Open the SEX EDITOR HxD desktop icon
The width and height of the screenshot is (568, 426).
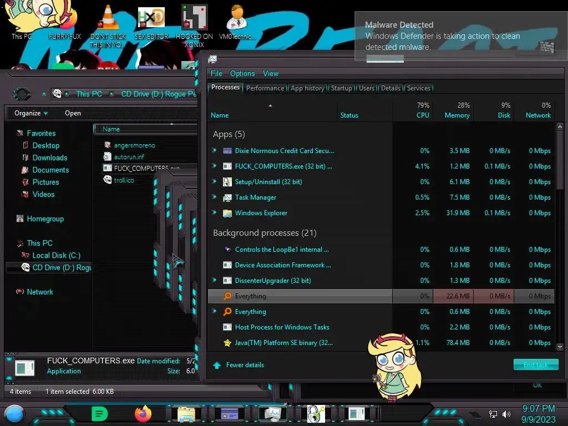click(x=151, y=24)
